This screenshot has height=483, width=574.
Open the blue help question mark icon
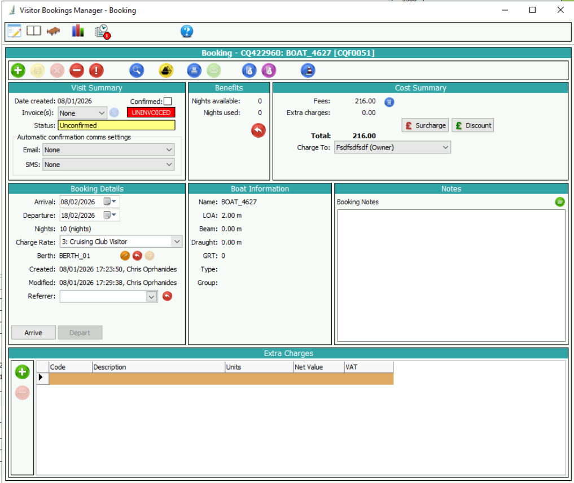point(187,32)
